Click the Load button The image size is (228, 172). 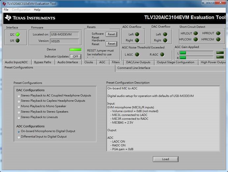pyautogui.click(x=166, y=159)
